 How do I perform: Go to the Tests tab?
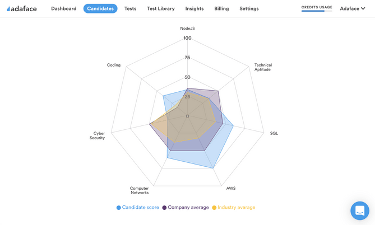coord(131,8)
